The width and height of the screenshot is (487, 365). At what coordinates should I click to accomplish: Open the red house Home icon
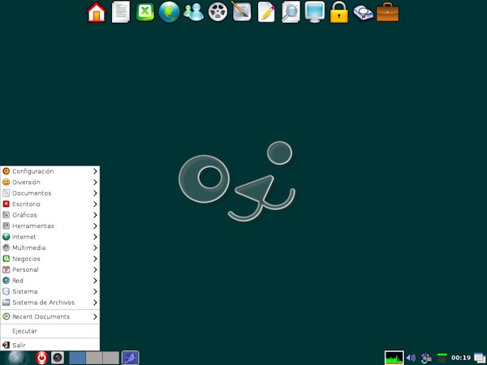[97, 12]
